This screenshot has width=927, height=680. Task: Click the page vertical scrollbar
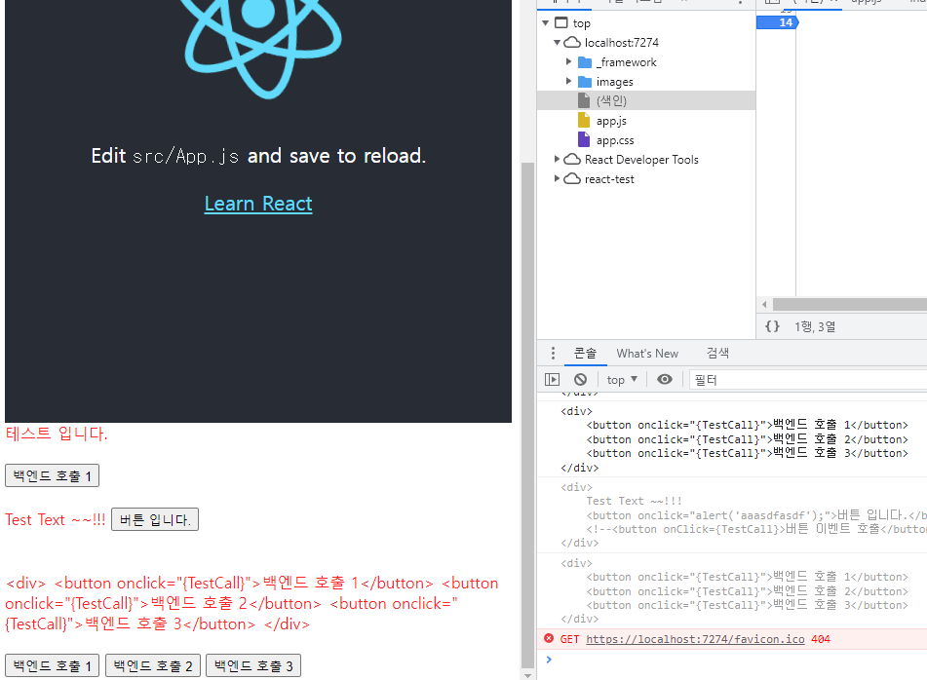pos(527,414)
